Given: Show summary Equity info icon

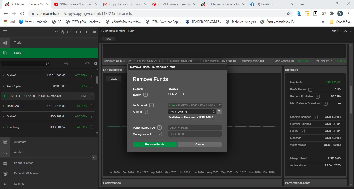Looking at the screenshot, I should click(x=303, y=131).
